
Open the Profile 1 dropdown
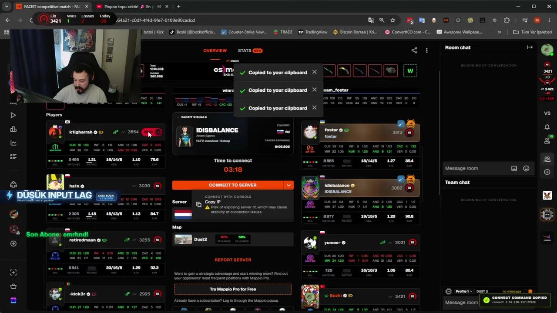(x=463, y=291)
